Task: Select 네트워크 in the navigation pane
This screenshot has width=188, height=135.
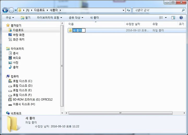Action: 16,113
